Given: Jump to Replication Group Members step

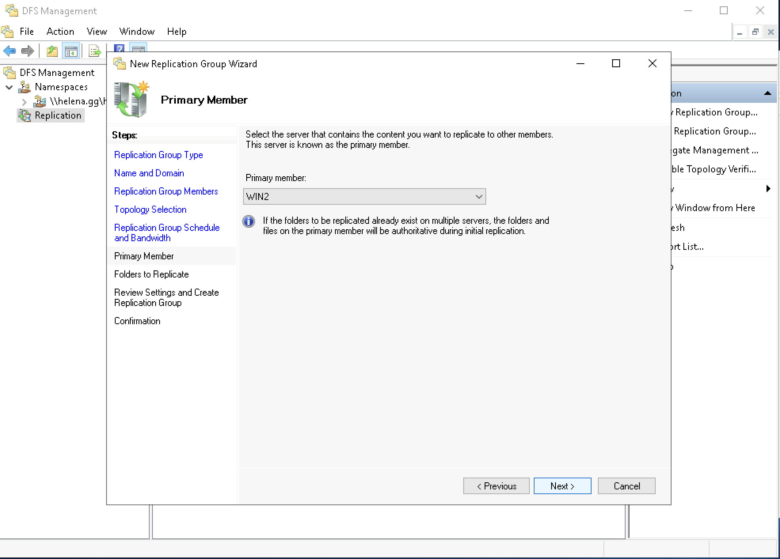Looking at the screenshot, I should tap(166, 191).
